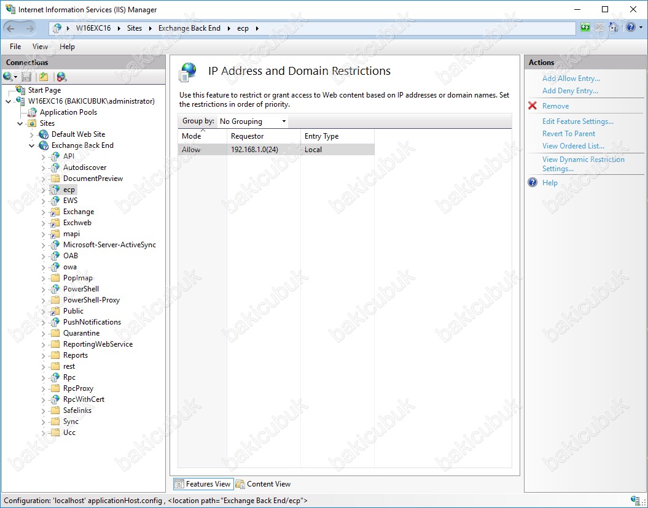Select Microsoft-Server-ActiveSync in tree
648x508 pixels.
click(x=109, y=245)
